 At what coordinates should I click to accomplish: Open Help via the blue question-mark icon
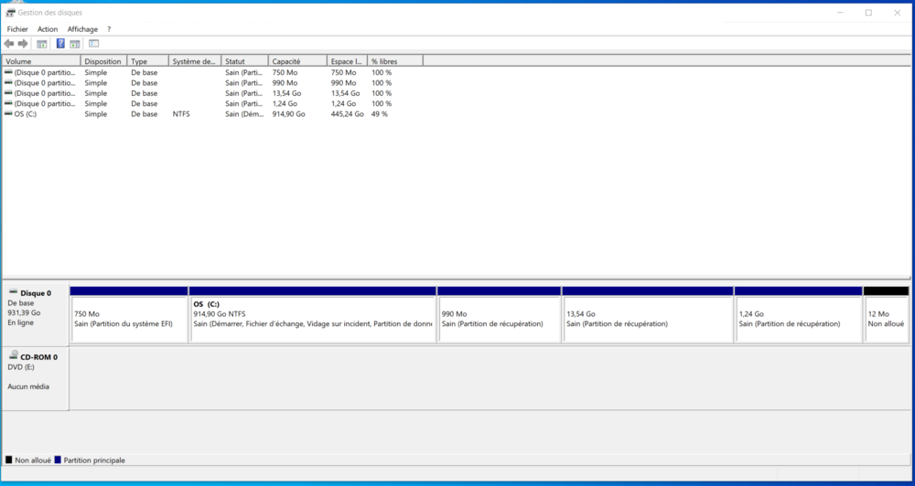click(x=60, y=43)
